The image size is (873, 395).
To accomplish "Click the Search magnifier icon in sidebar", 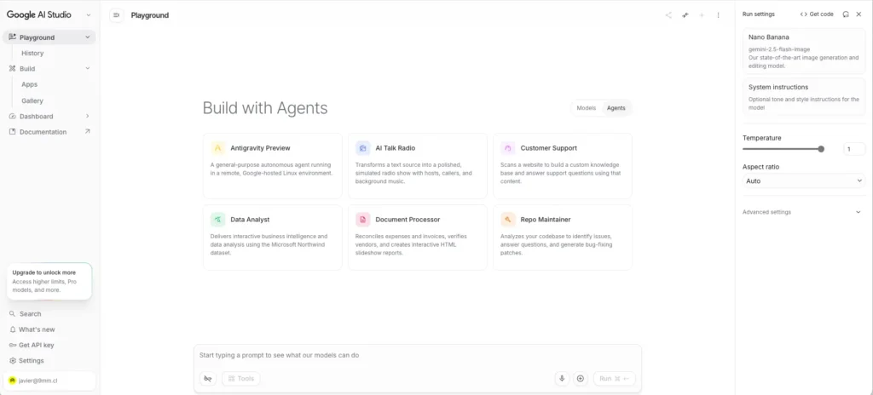I will point(12,314).
